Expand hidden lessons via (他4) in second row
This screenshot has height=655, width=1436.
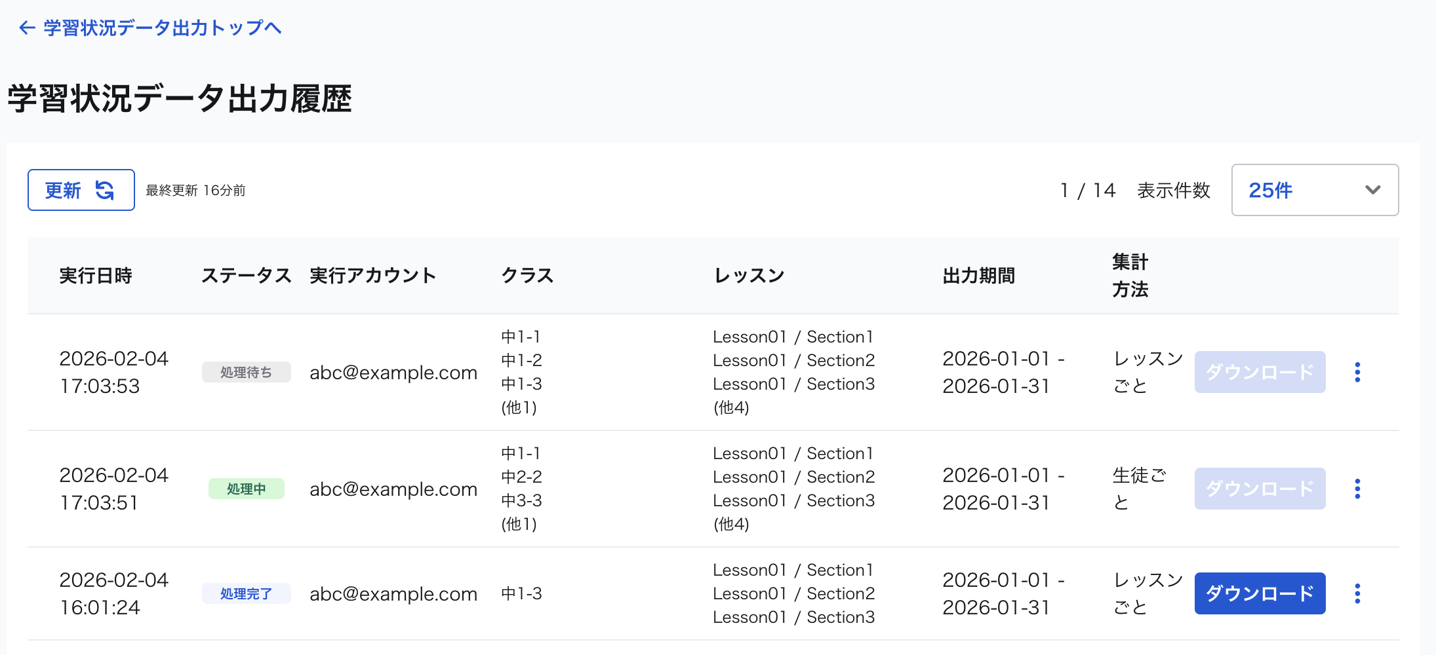click(x=730, y=524)
